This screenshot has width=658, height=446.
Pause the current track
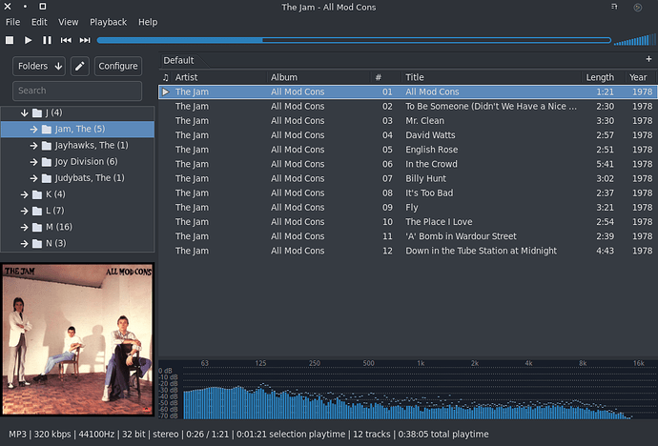tap(47, 40)
